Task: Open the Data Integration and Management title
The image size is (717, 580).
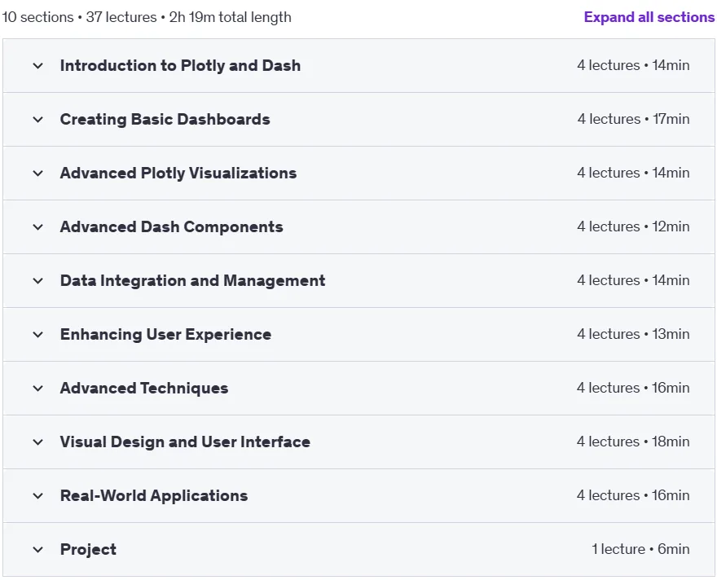Action: tap(192, 280)
